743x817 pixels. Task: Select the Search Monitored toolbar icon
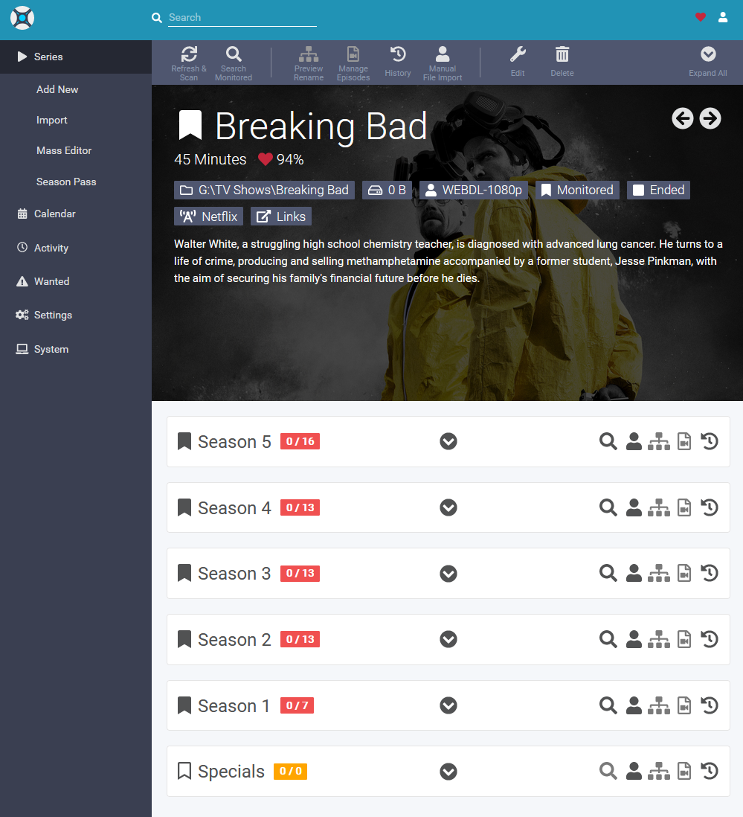233,60
